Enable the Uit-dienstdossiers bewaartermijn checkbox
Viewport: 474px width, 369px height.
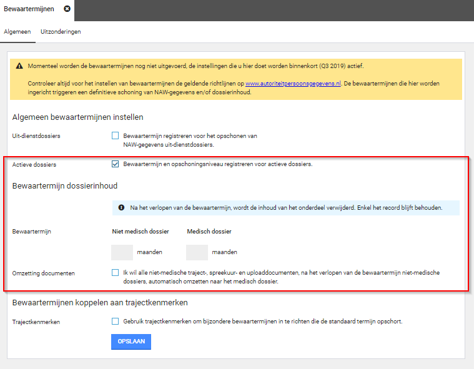115,135
